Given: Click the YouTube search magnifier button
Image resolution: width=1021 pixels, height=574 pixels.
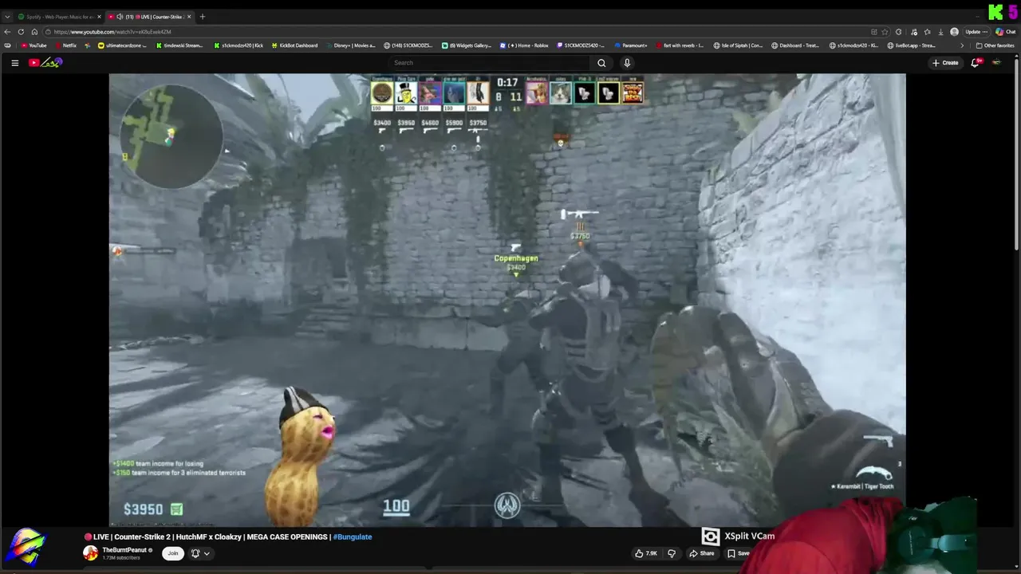Looking at the screenshot, I should click(601, 63).
